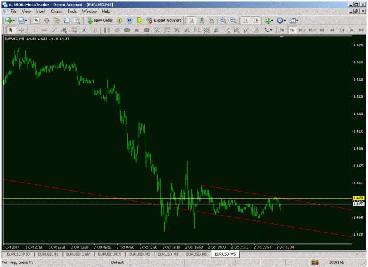Switch to the W1 timeframe
This screenshot has width=368, height=267.
click(352, 30)
